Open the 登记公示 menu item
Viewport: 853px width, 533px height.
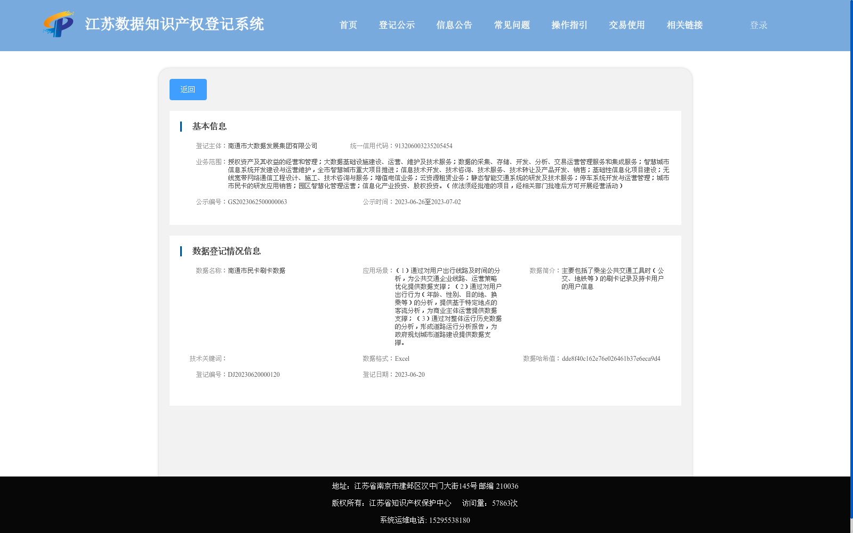[397, 25]
